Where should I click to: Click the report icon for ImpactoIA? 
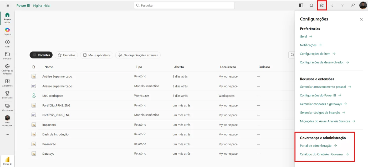pos(34,125)
